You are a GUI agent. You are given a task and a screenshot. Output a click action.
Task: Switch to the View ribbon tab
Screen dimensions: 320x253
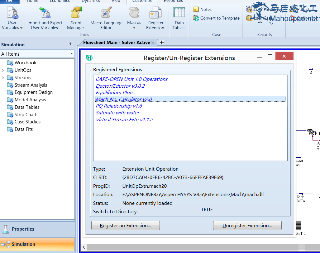click(116, 1)
